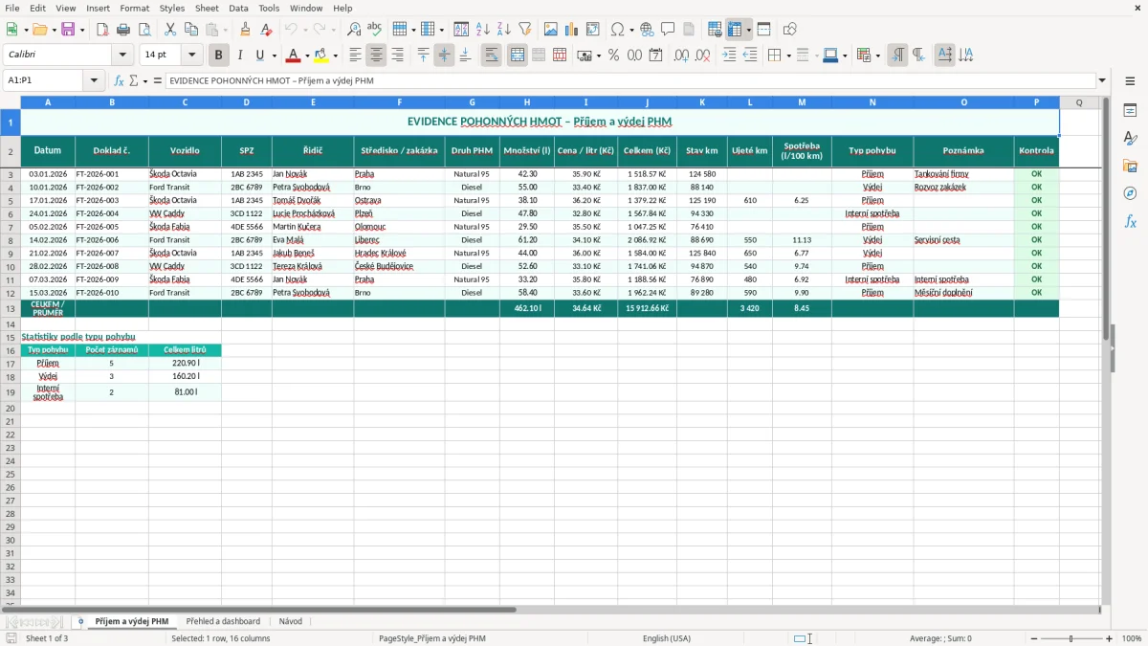Click Clear Direct Formatting icon

coord(267,30)
